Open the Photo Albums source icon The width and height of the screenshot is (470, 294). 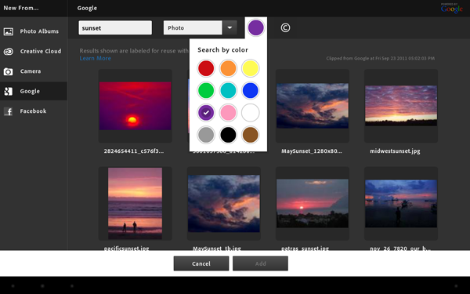(9, 31)
